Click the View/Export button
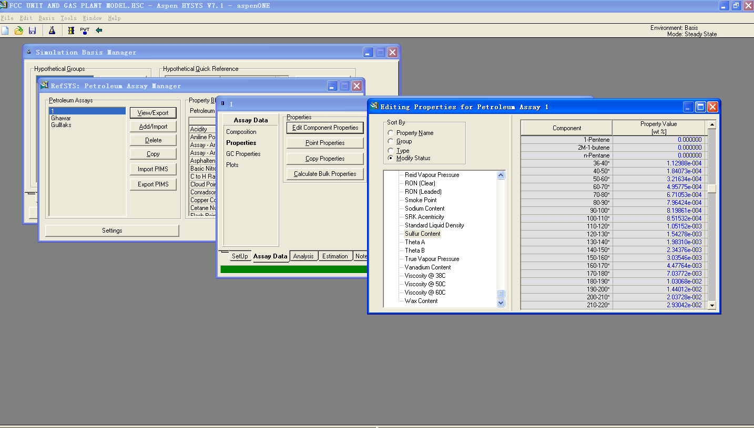The image size is (754, 428). coord(153,113)
